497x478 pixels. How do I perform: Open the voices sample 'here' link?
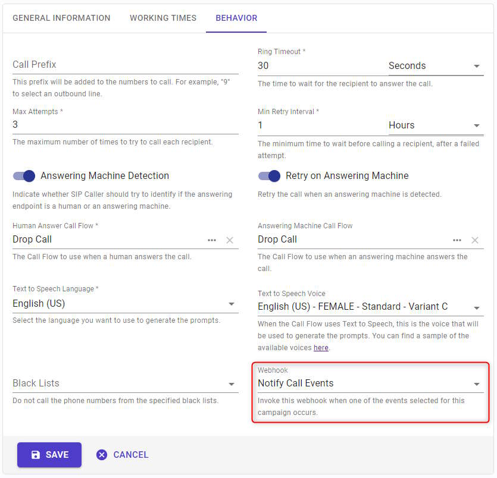pyautogui.click(x=321, y=348)
